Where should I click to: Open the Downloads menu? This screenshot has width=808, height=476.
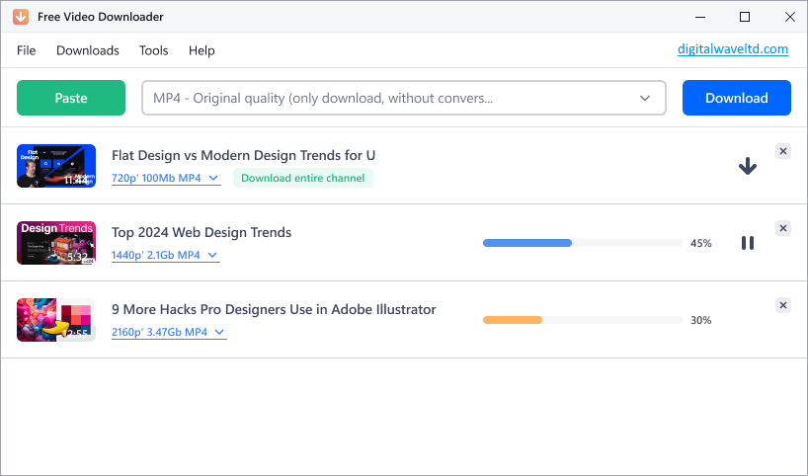(x=88, y=50)
